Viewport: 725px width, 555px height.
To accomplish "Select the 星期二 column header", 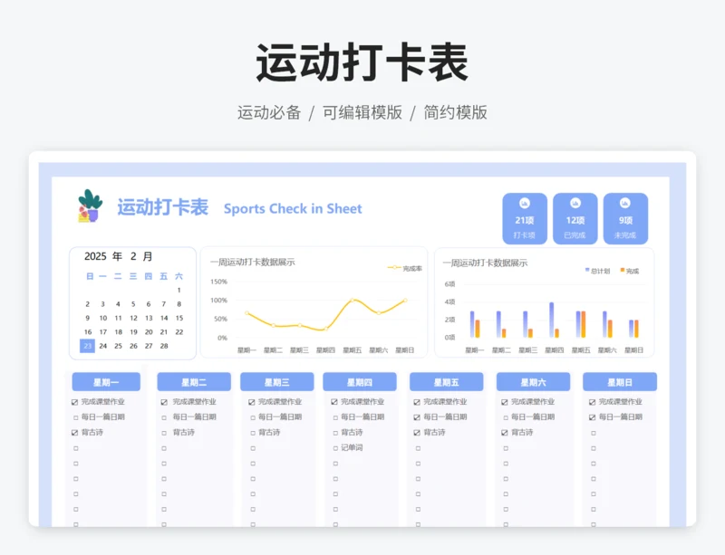I will tap(194, 382).
